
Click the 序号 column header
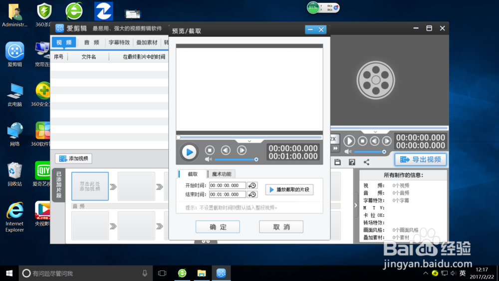58,56
